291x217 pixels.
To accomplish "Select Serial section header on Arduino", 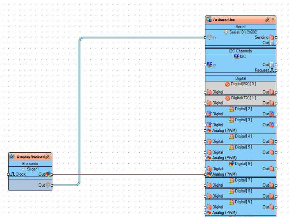I will pos(240,26).
